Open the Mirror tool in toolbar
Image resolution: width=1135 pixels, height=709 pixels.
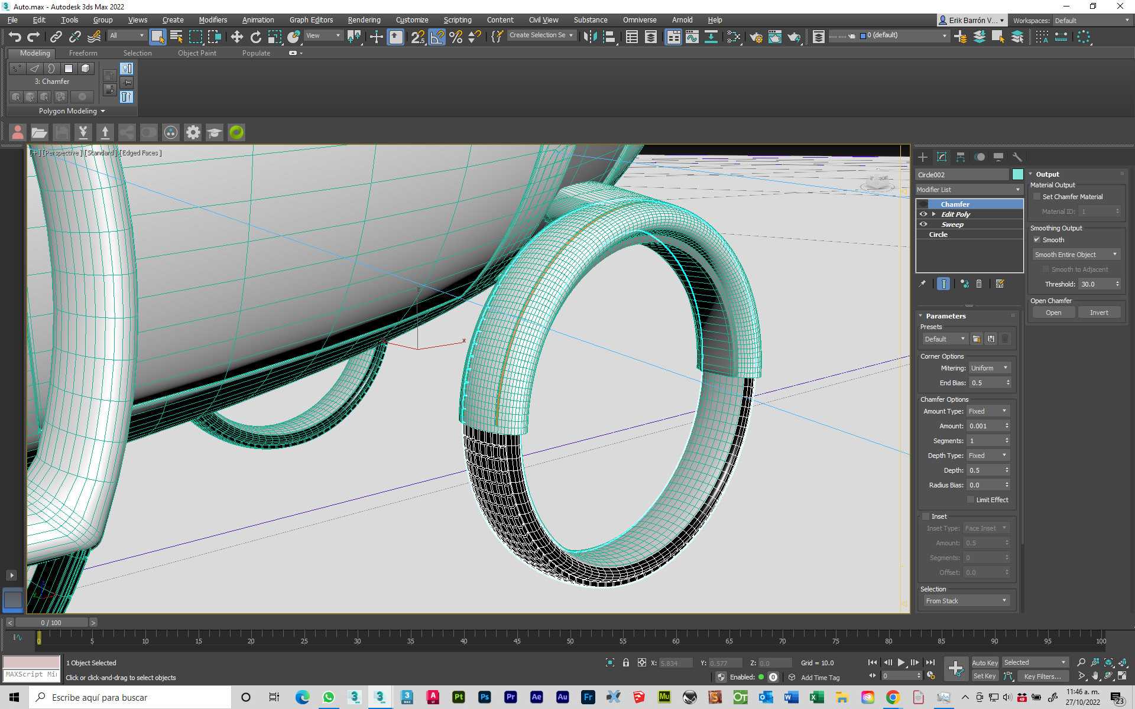(x=590, y=37)
